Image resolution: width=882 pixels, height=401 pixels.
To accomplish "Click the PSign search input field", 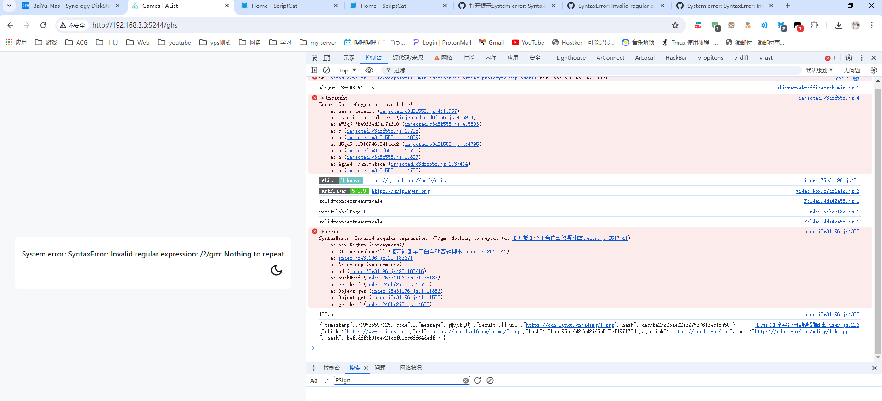I will pyautogui.click(x=397, y=380).
